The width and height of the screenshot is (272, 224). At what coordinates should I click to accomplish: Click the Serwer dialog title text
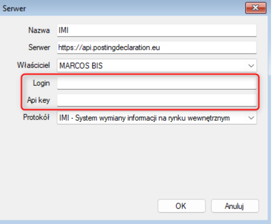point(14,9)
